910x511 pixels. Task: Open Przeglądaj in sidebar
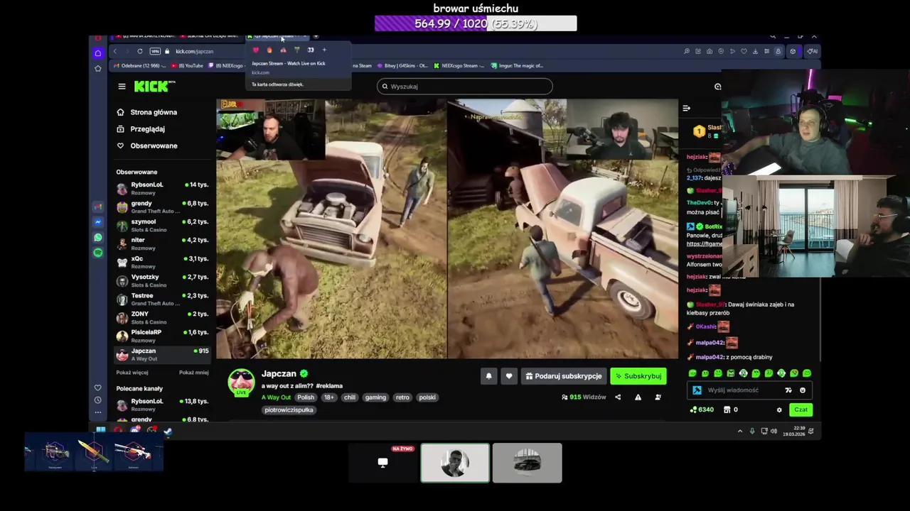141,129
